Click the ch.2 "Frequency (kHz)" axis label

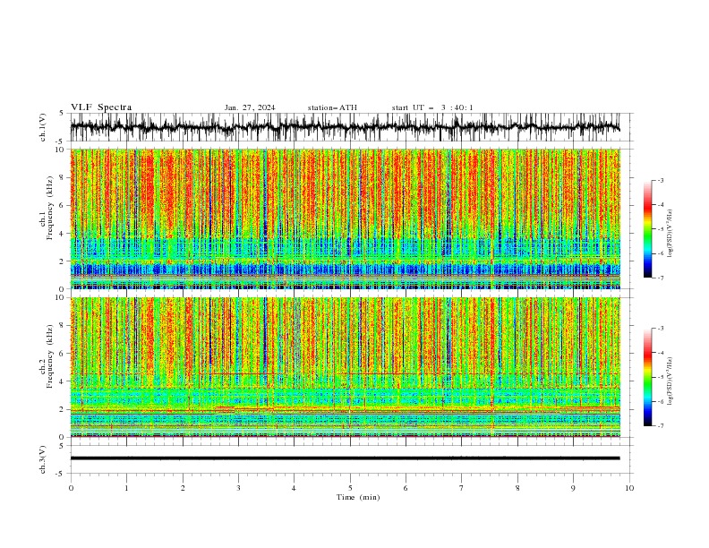pos(50,356)
